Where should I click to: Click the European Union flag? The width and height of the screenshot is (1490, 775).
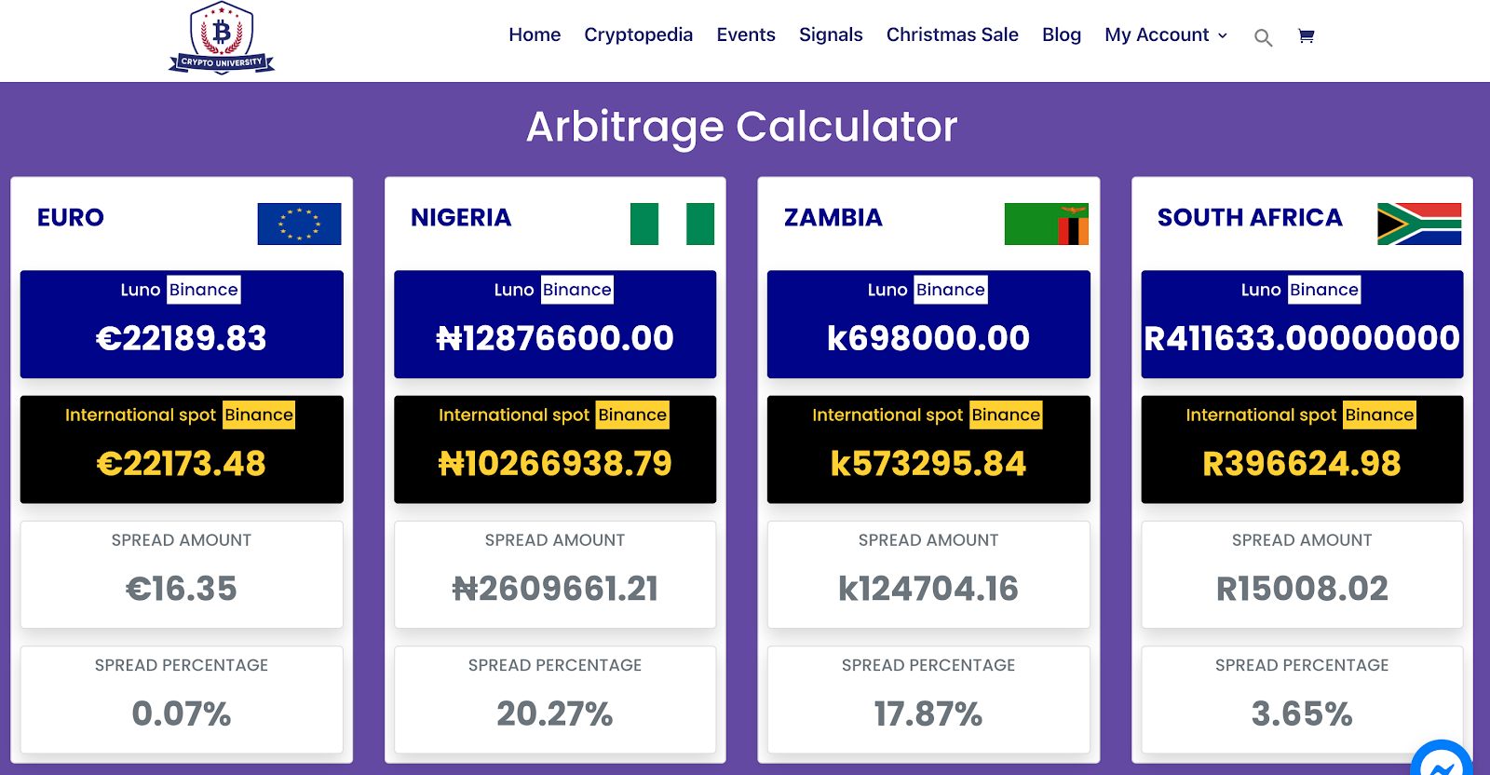(x=299, y=224)
